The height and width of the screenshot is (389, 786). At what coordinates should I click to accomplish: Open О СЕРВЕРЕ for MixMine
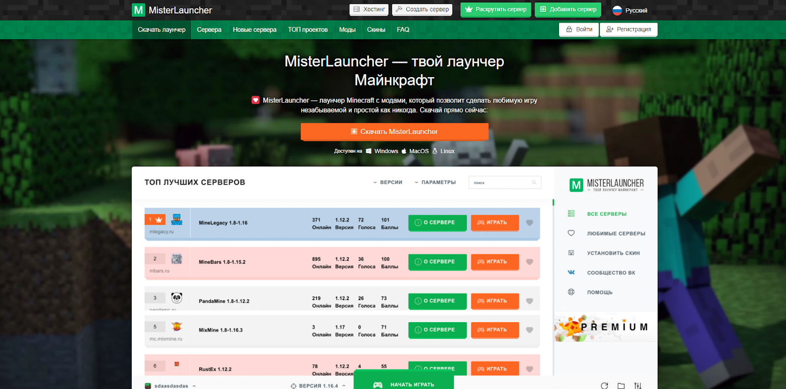tap(437, 330)
